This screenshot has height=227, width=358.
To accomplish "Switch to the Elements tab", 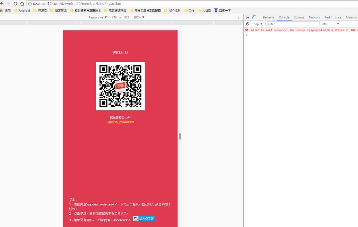I will 268,18.
